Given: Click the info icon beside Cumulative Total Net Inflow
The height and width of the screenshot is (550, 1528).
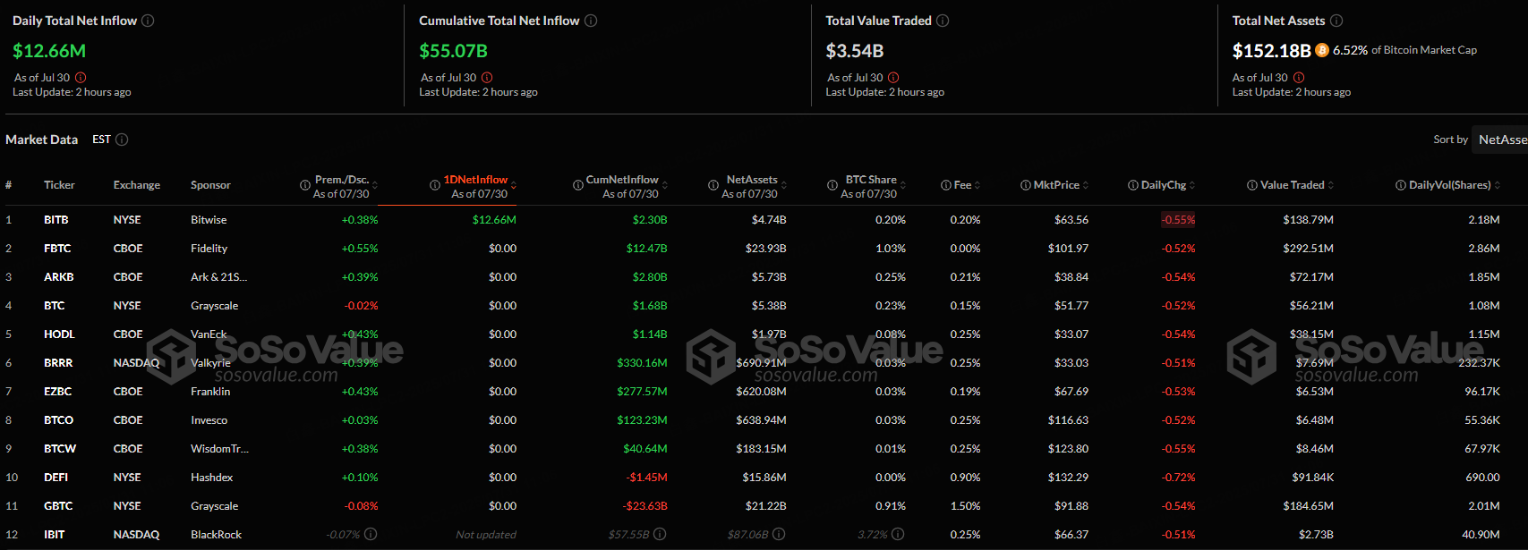Looking at the screenshot, I should click(591, 21).
